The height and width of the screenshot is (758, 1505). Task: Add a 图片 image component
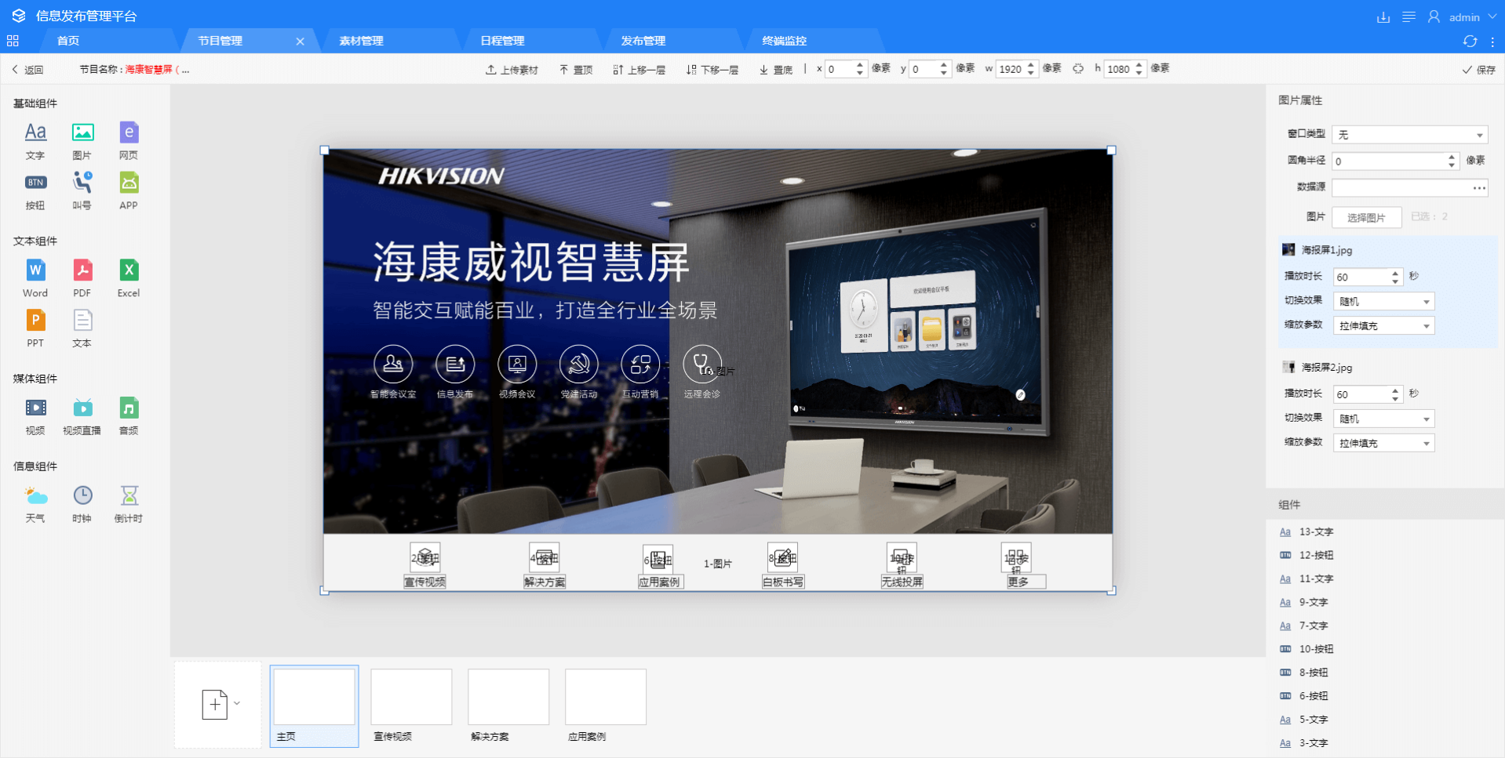coord(82,140)
